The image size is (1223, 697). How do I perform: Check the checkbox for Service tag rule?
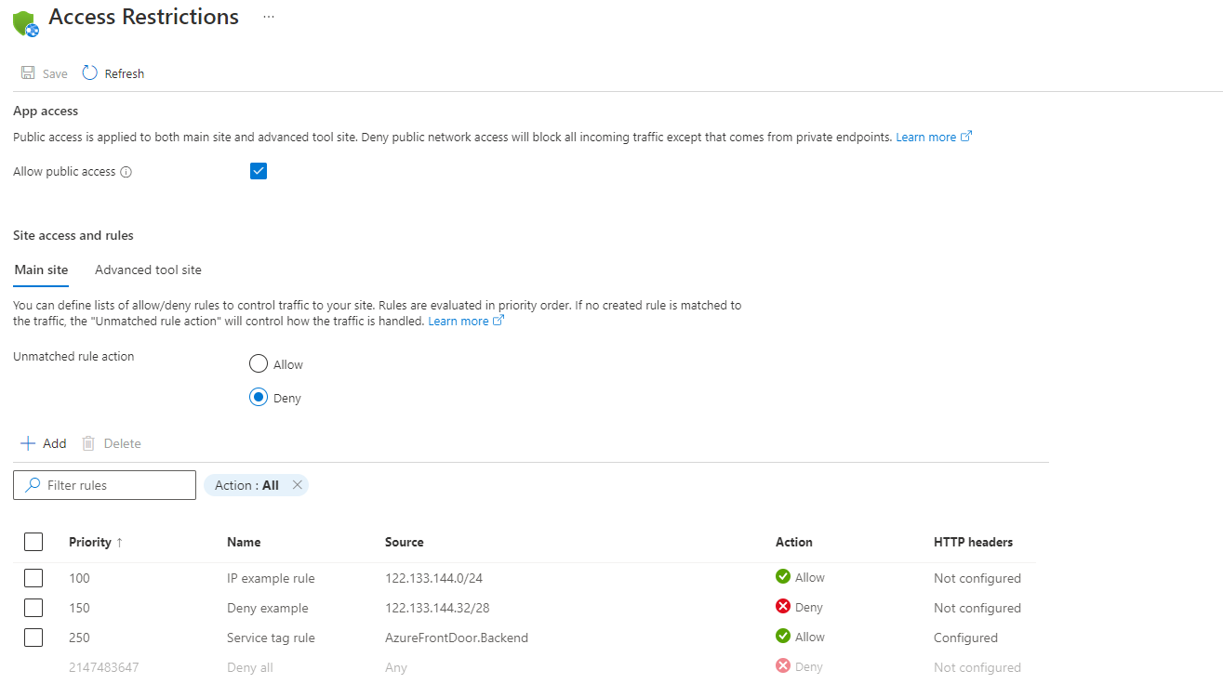tap(33, 638)
